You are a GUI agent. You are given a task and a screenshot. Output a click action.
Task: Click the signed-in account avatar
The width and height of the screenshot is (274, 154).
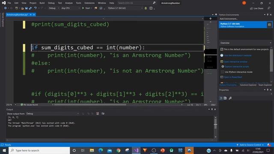click(244, 3)
